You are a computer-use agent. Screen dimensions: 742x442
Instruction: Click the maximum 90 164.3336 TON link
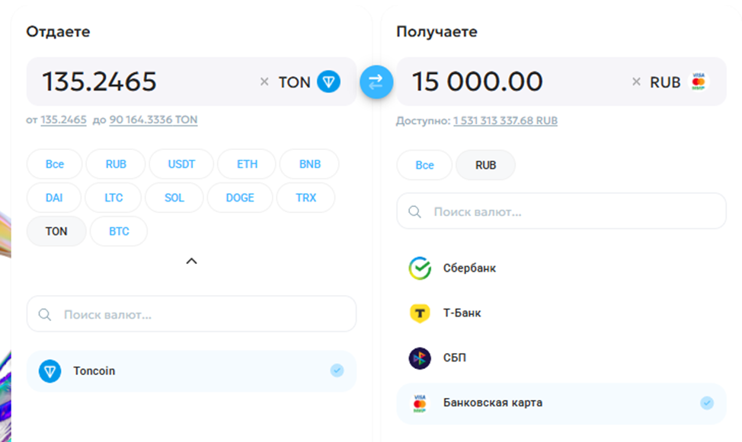click(153, 119)
